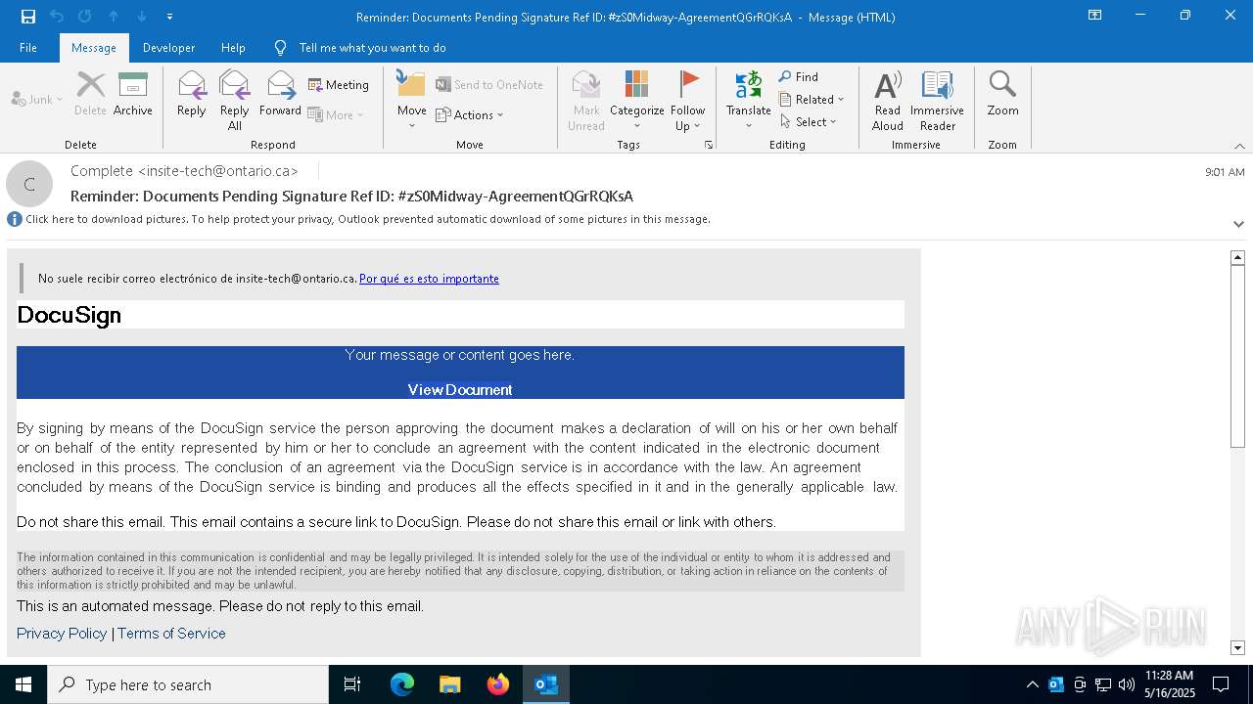Viewport: 1253px width, 704px height.
Task: Click Find in the Editing group
Action: (x=799, y=76)
